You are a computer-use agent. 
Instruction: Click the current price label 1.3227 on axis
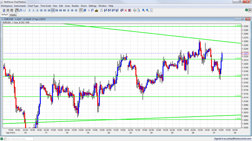(245, 54)
